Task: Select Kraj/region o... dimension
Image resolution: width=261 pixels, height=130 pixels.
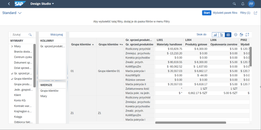Action: [x=23, y=111]
